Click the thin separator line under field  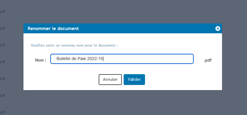[x=123, y=67]
